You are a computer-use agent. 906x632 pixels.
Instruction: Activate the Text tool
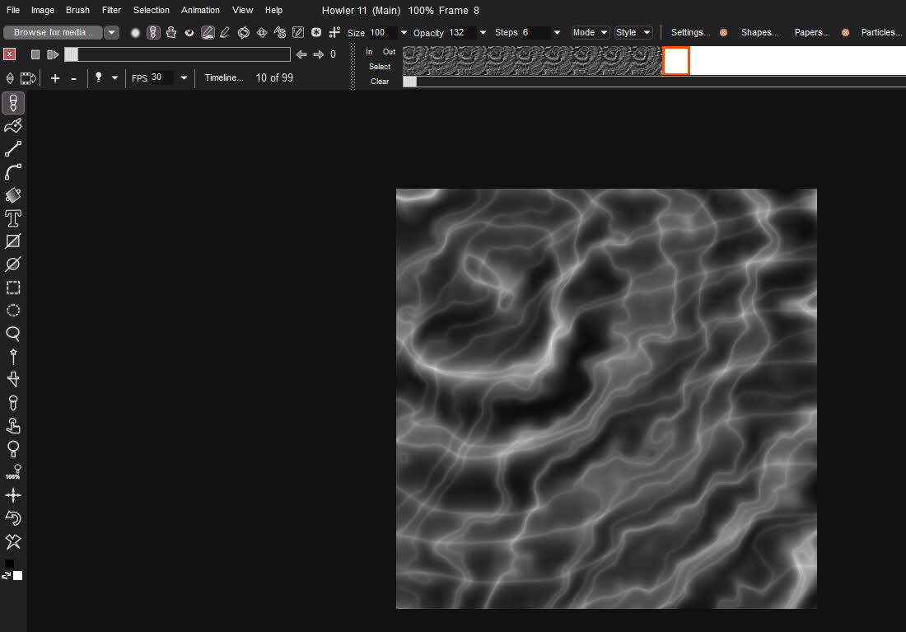12,218
